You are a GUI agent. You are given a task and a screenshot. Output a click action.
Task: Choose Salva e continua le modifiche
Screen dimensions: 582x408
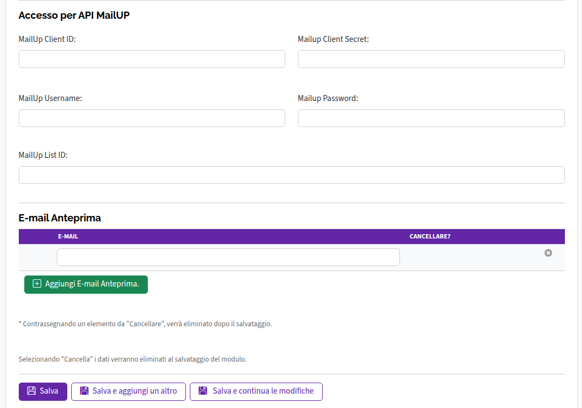click(x=256, y=391)
